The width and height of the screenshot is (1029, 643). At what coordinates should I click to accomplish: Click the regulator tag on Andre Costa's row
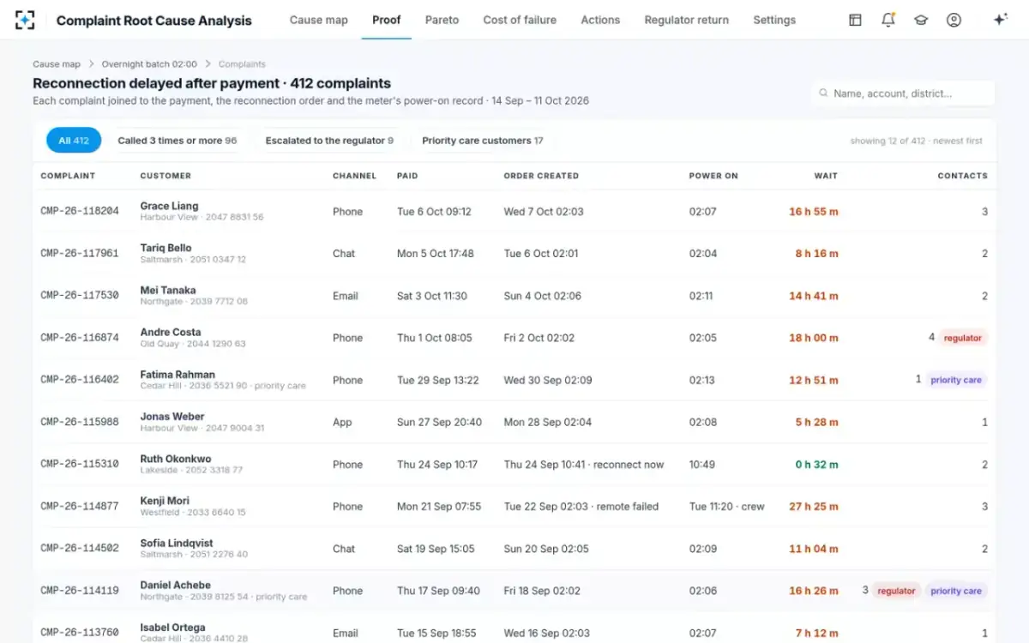[963, 338]
